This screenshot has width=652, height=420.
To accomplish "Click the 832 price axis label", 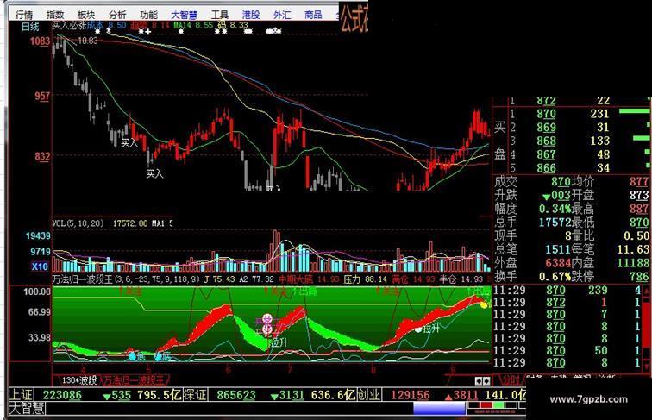I will click(x=42, y=156).
